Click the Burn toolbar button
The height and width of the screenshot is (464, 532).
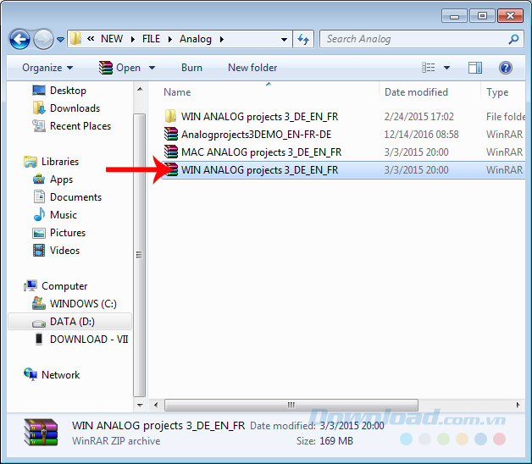point(191,68)
